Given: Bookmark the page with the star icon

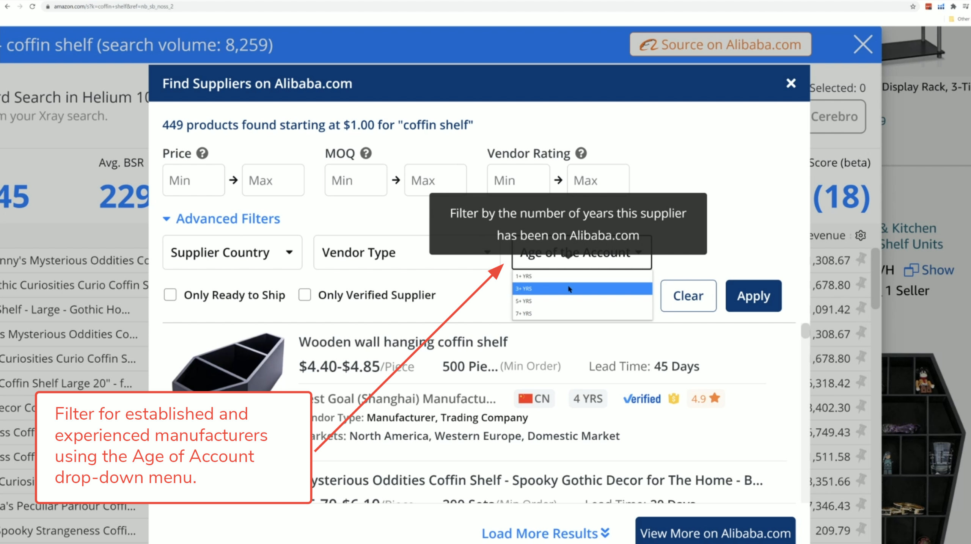Looking at the screenshot, I should coord(913,6).
